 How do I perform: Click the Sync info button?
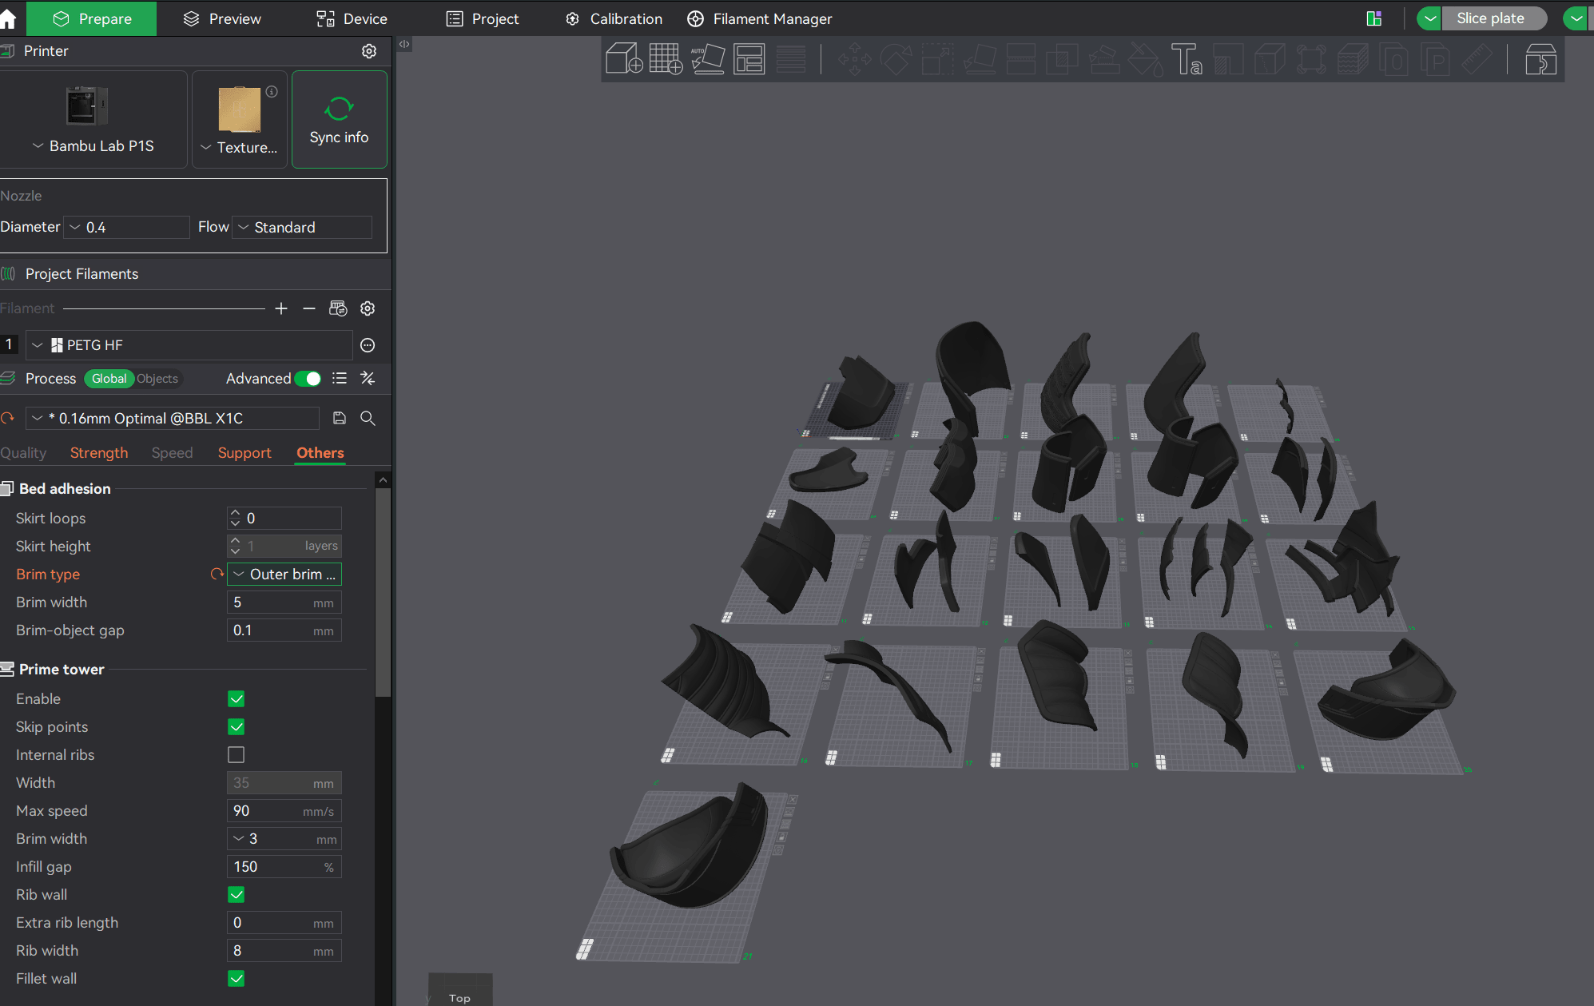point(340,119)
